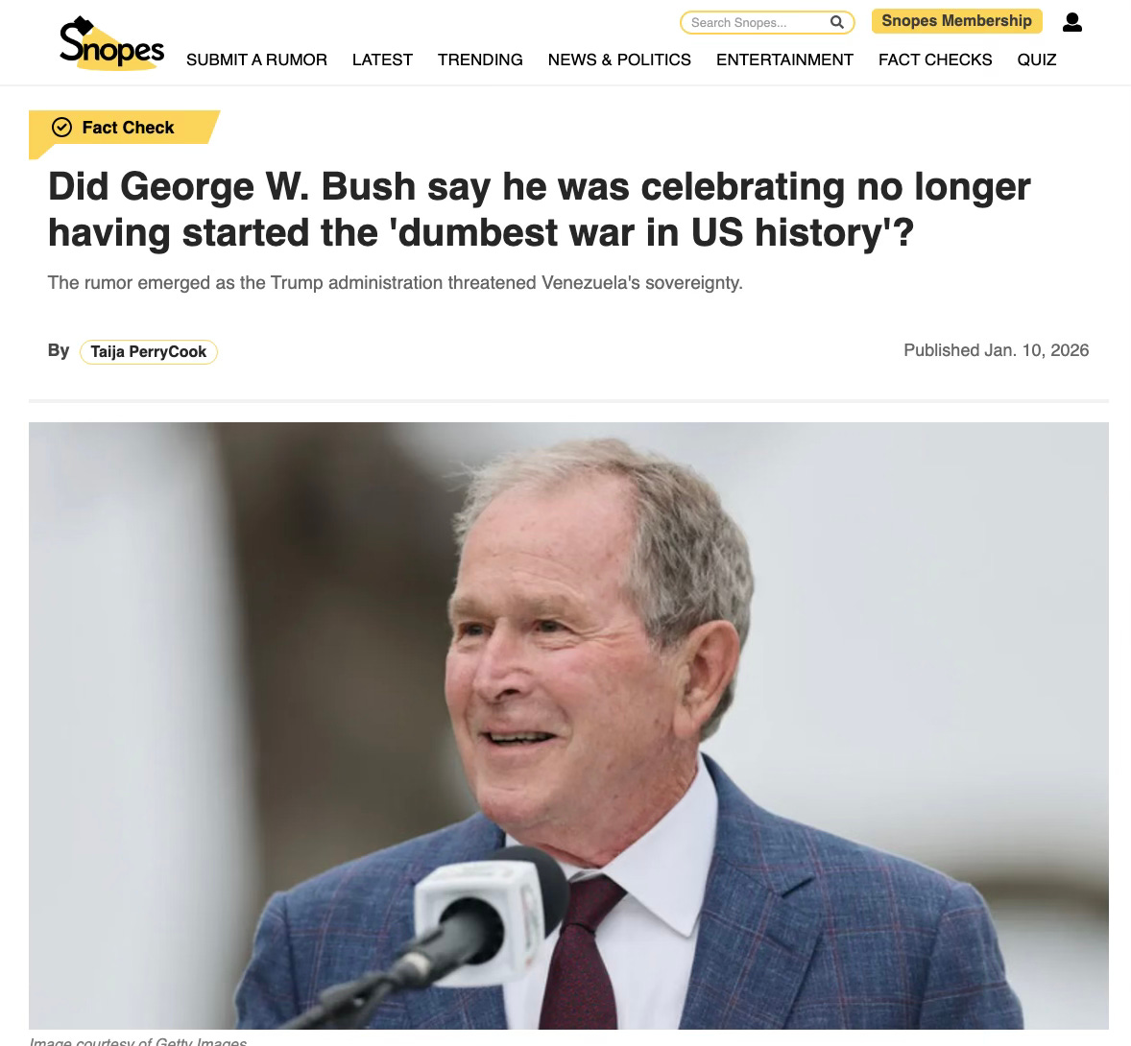Click the Fact Check checkmark icon

(62, 128)
